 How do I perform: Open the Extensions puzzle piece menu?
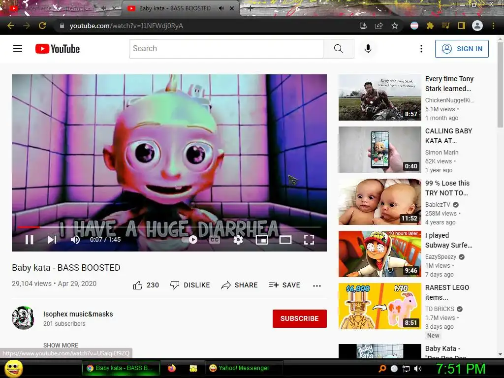430,26
